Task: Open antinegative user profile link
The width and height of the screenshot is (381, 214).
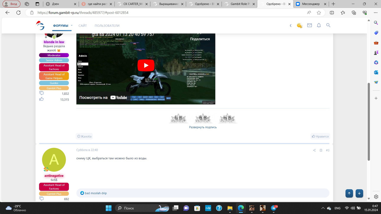Action: (x=54, y=176)
